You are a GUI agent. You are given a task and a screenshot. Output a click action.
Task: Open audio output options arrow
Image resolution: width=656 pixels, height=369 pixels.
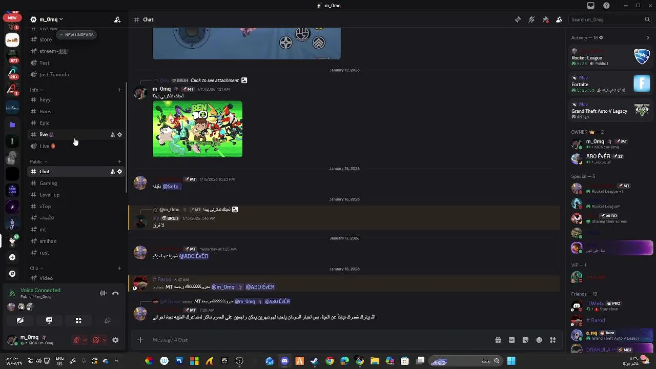pos(105,340)
